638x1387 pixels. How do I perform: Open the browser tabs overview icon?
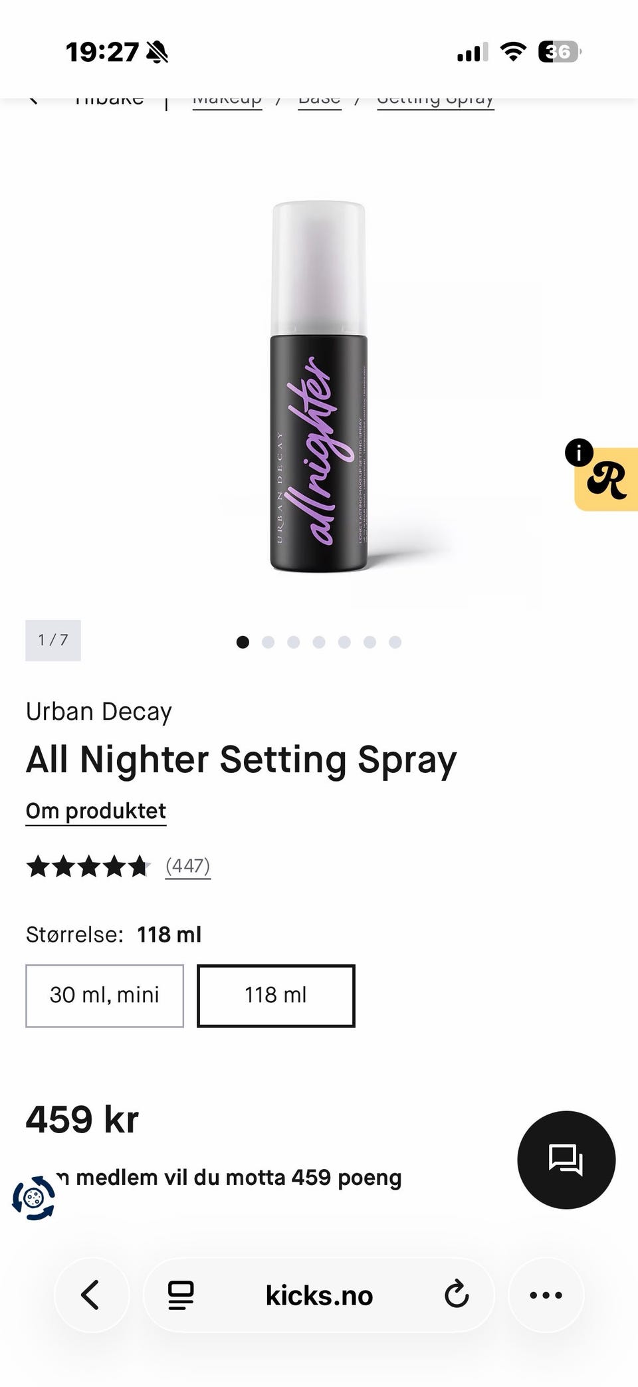coord(180,1295)
